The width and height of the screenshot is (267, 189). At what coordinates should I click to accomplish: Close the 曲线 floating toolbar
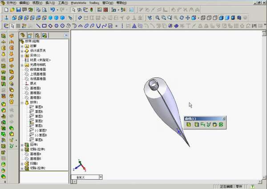point(224,118)
